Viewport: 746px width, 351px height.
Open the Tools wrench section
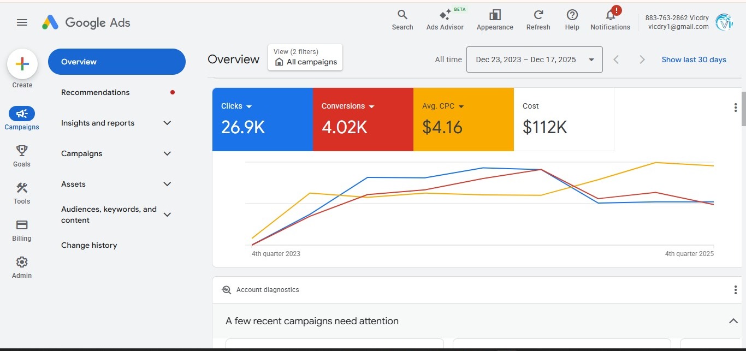pos(22,188)
